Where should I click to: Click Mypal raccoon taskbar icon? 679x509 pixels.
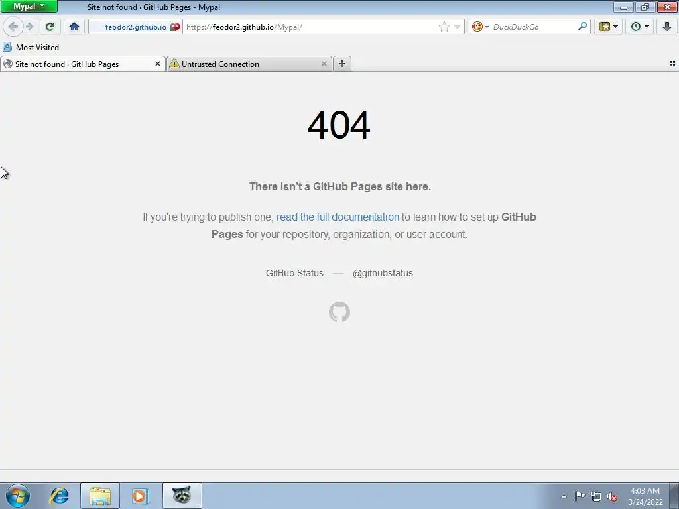pyautogui.click(x=182, y=496)
